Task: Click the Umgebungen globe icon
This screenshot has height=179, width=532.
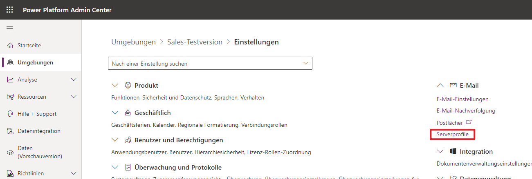Action: click(x=10, y=62)
